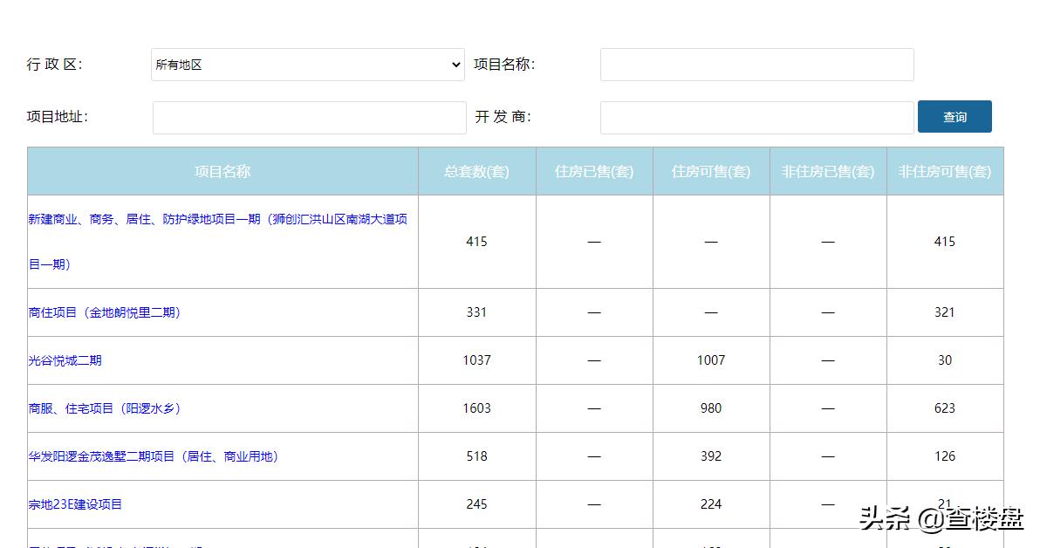Image resolution: width=1040 pixels, height=548 pixels.
Task: Select total units value 245 for 宗地23E
Action: pyautogui.click(x=477, y=504)
